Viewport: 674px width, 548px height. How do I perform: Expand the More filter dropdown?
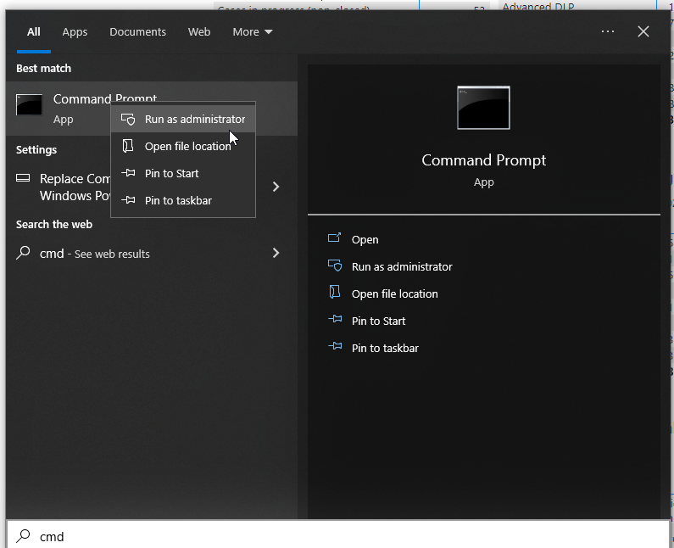point(253,32)
